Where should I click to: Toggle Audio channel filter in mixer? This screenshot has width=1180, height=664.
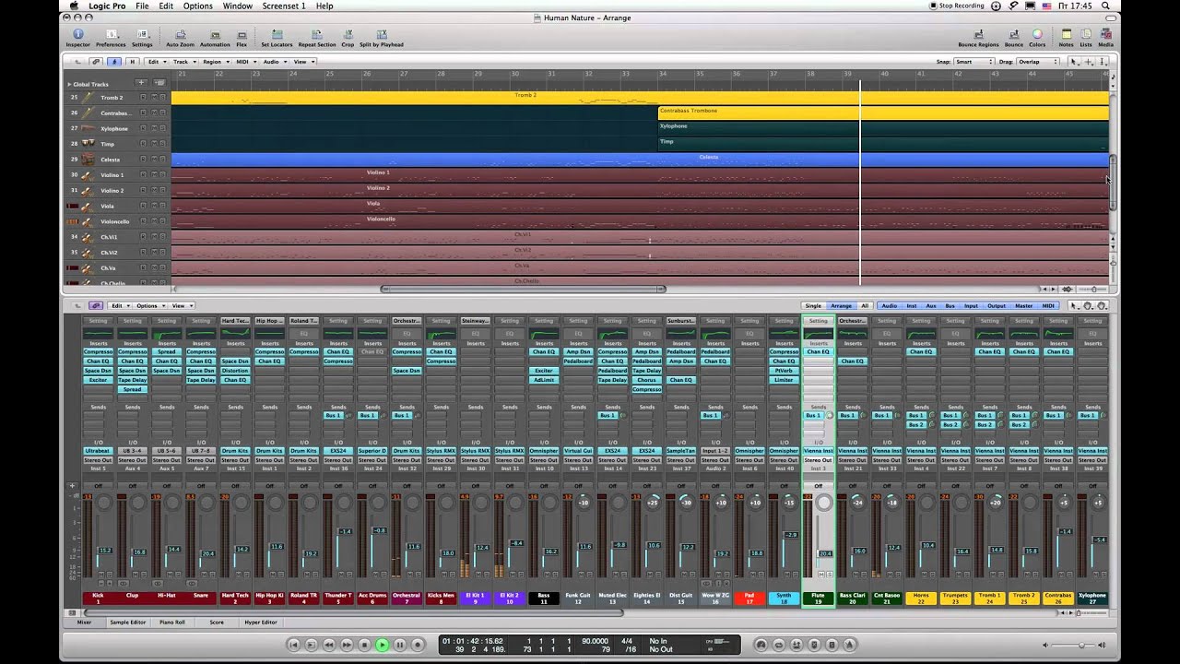(x=889, y=305)
